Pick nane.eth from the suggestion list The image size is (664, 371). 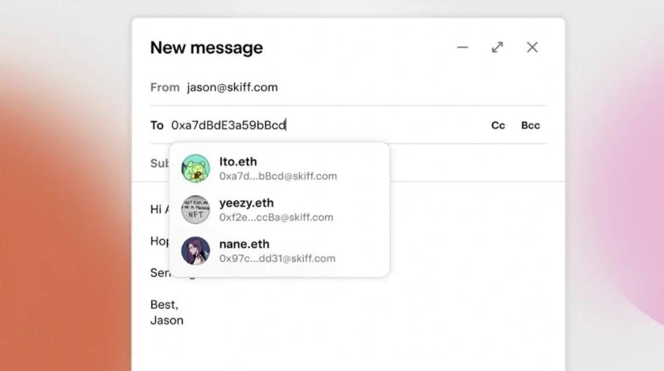pyautogui.click(x=244, y=244)
